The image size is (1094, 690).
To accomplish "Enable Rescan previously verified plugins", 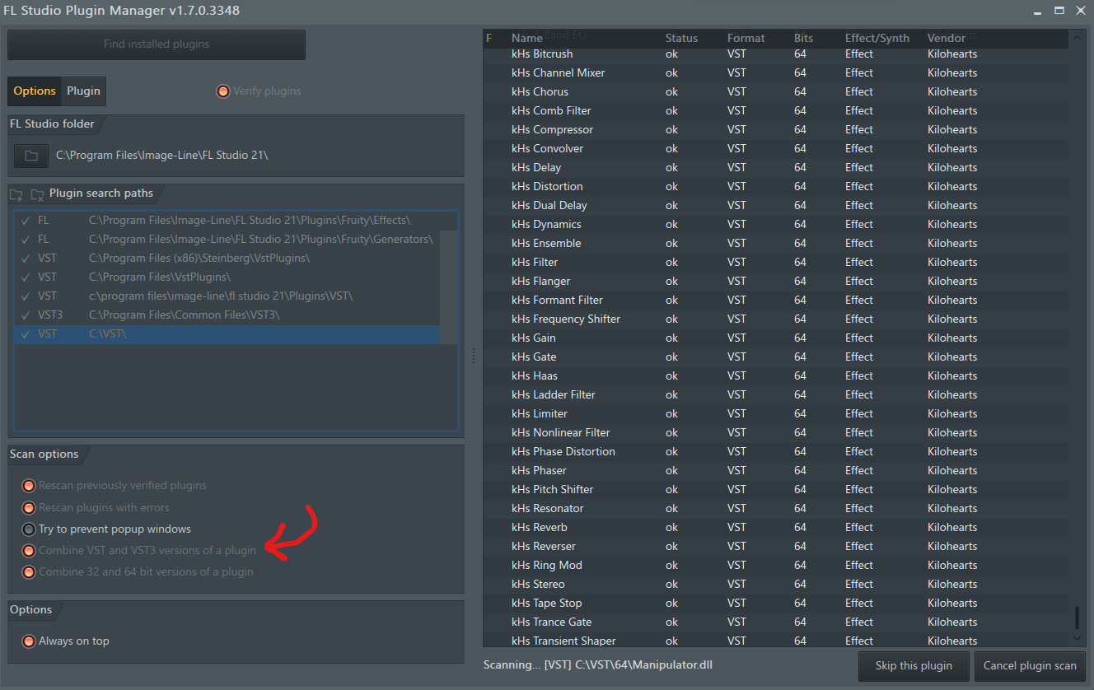I will tap(29, 486).
